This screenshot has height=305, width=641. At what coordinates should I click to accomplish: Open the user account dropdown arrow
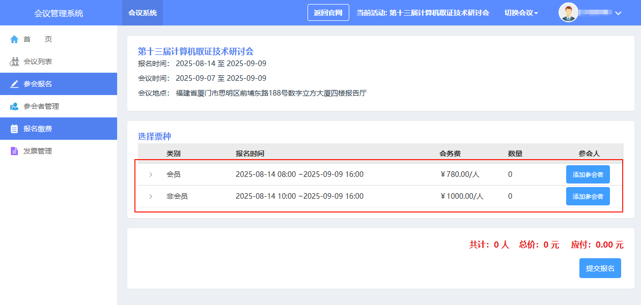tap(618, 13)
